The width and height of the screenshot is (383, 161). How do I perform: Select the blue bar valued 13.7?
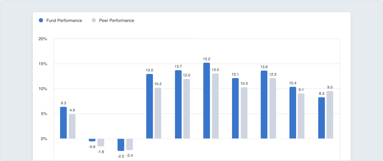click(178, 104)
